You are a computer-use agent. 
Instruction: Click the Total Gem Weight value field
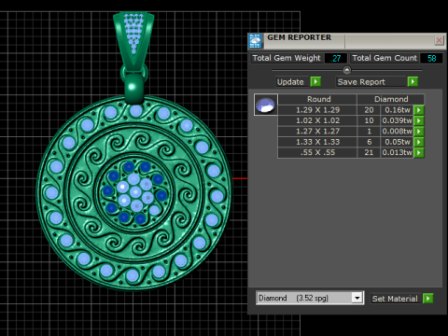336,58
